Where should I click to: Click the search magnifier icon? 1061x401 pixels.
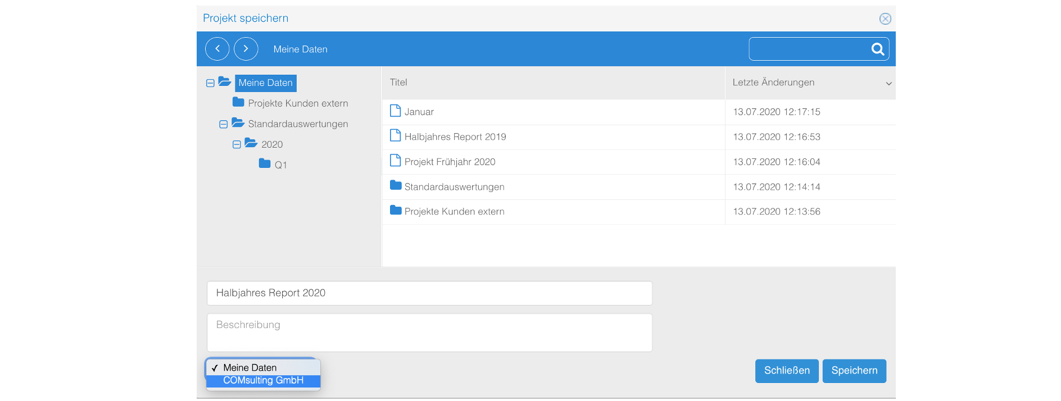click(x=877, y=49)
